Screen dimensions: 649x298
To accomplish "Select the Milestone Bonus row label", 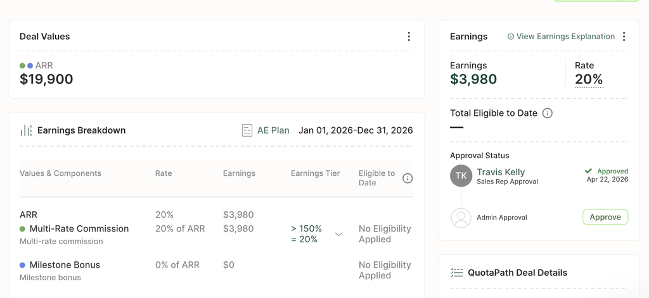I will [65, 265].
